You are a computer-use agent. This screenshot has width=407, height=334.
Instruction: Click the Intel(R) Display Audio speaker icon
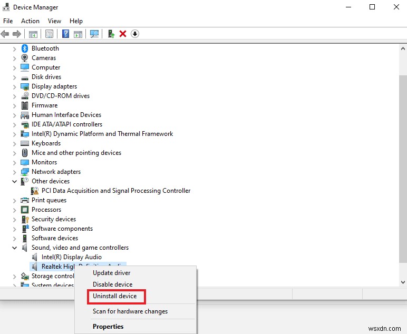click(34, 257)
